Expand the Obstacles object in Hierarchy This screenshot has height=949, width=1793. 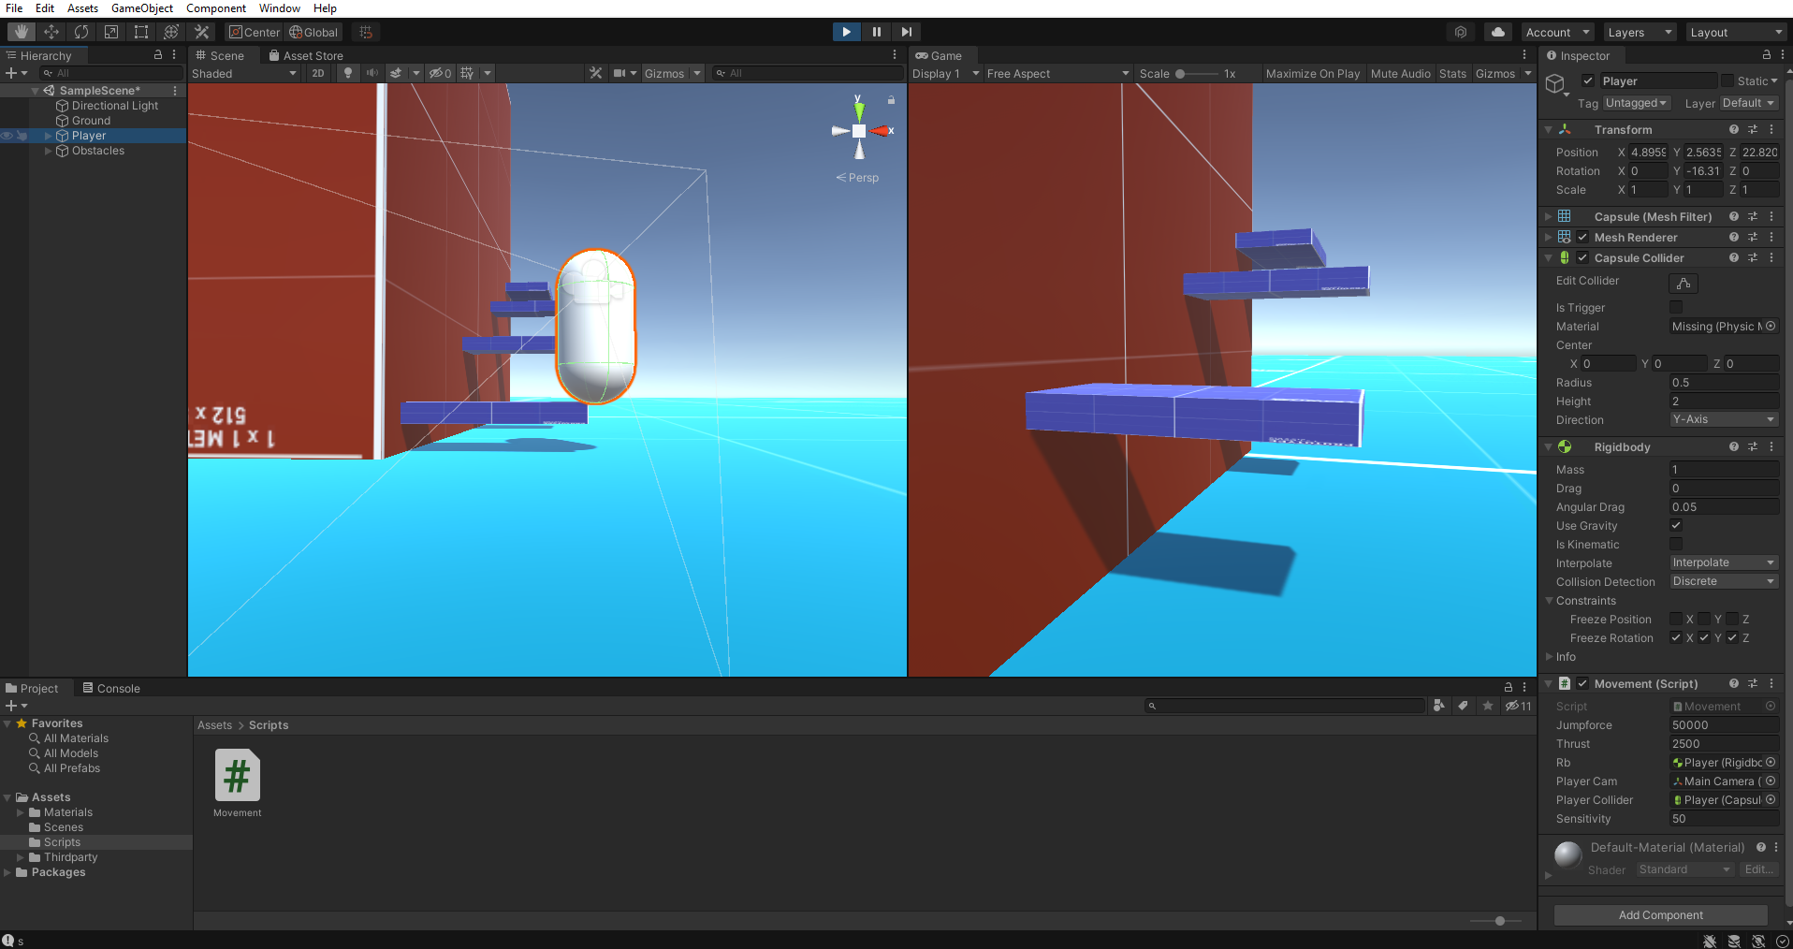coord(49,151)
